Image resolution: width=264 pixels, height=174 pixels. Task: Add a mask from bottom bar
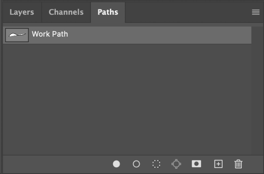pos(196,164)
